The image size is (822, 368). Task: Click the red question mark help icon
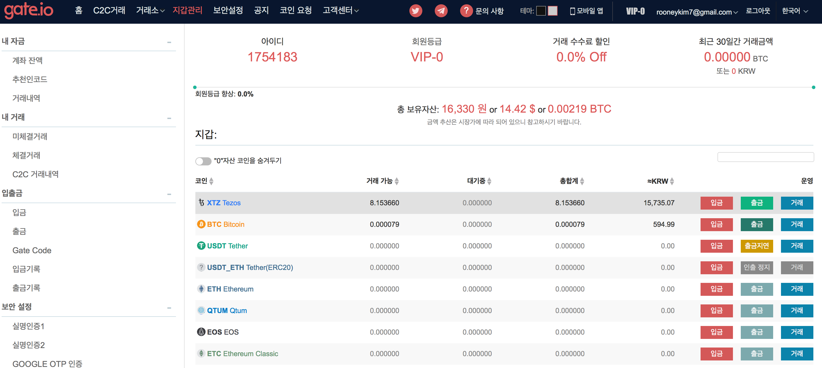point(466,11)
